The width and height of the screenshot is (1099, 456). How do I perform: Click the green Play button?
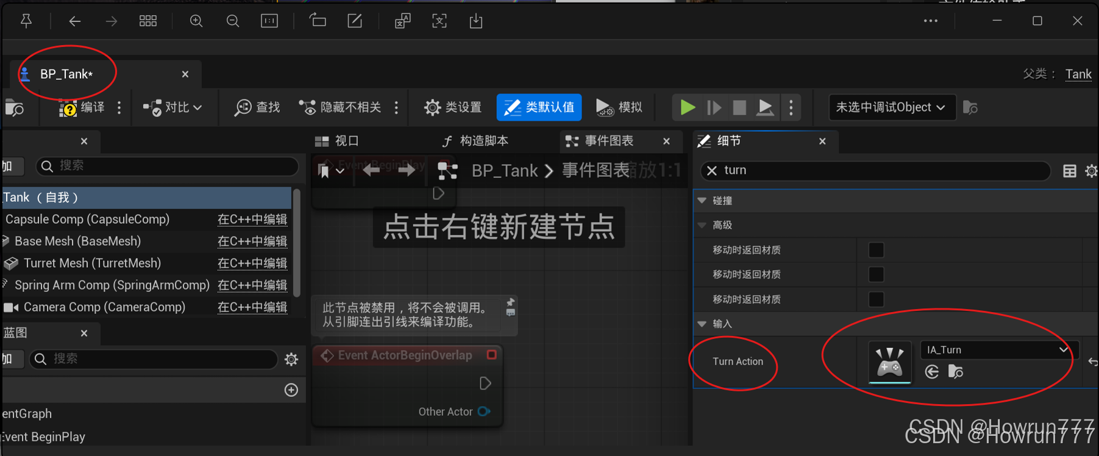[x=688, y=108]
